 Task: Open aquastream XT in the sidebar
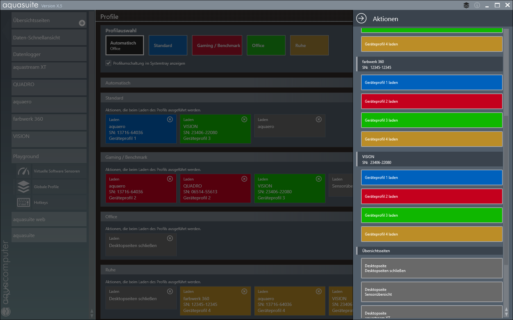point(49,70)
